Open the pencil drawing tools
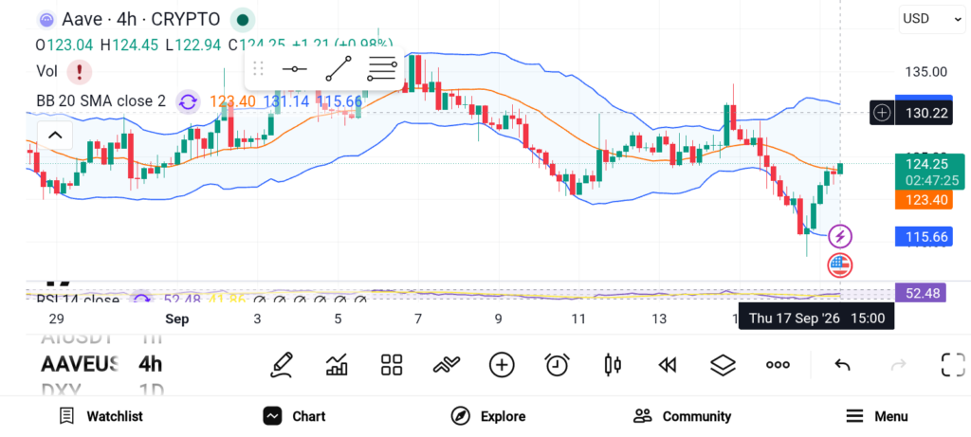The image size is (971, 437). (x=282, y=365)
